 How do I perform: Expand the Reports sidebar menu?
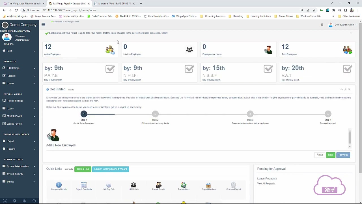pyautogui.click(x=19, y=149)
